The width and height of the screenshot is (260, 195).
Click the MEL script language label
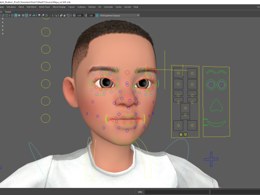[140, 192]
